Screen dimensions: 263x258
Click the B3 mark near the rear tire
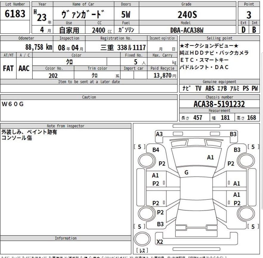160,223
